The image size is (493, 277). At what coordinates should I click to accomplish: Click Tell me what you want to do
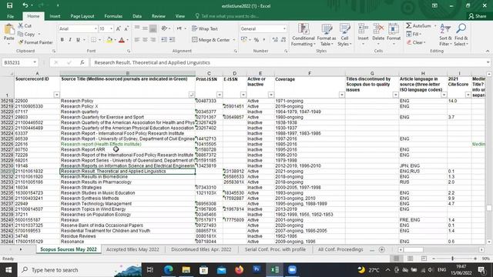pyautogui.click(x=230, y=16)
